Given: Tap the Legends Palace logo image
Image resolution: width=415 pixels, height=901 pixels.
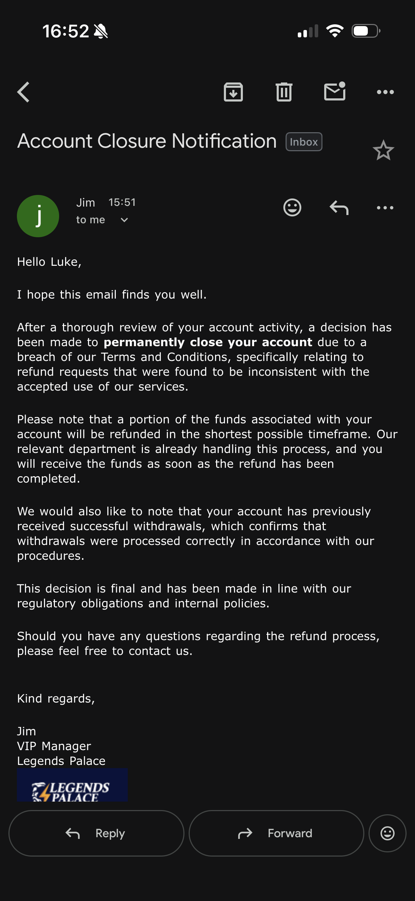Looking at the screenshot, I should point(73,785).
